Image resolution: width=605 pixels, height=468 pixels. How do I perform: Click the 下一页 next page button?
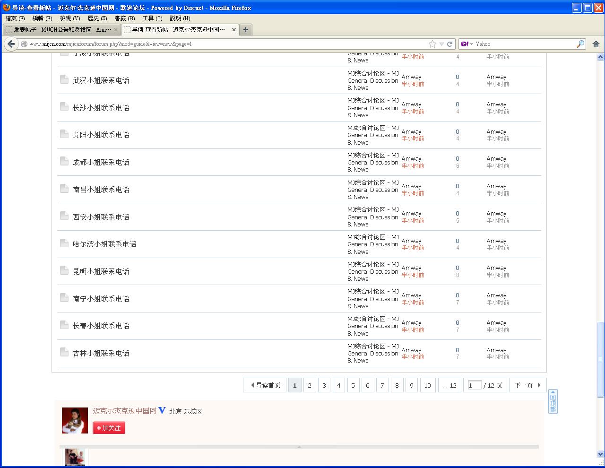527,385
